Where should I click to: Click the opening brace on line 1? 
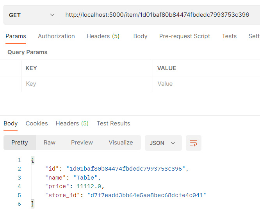33,160
